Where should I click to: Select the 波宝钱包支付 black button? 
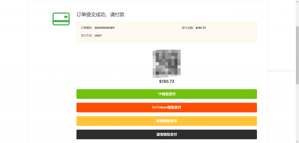click(x=167, y=135)
